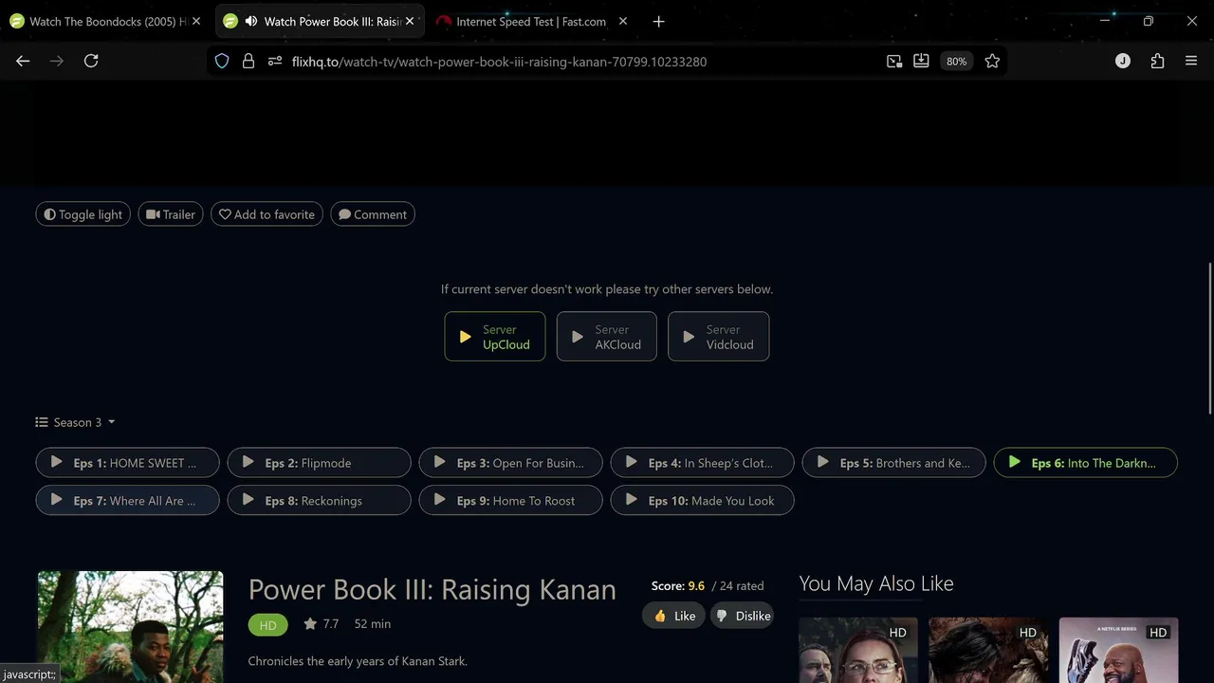Close the Power Book III tab
Image resolution: width=1214 pixels, height=683 pixels.
pos(410,21)
